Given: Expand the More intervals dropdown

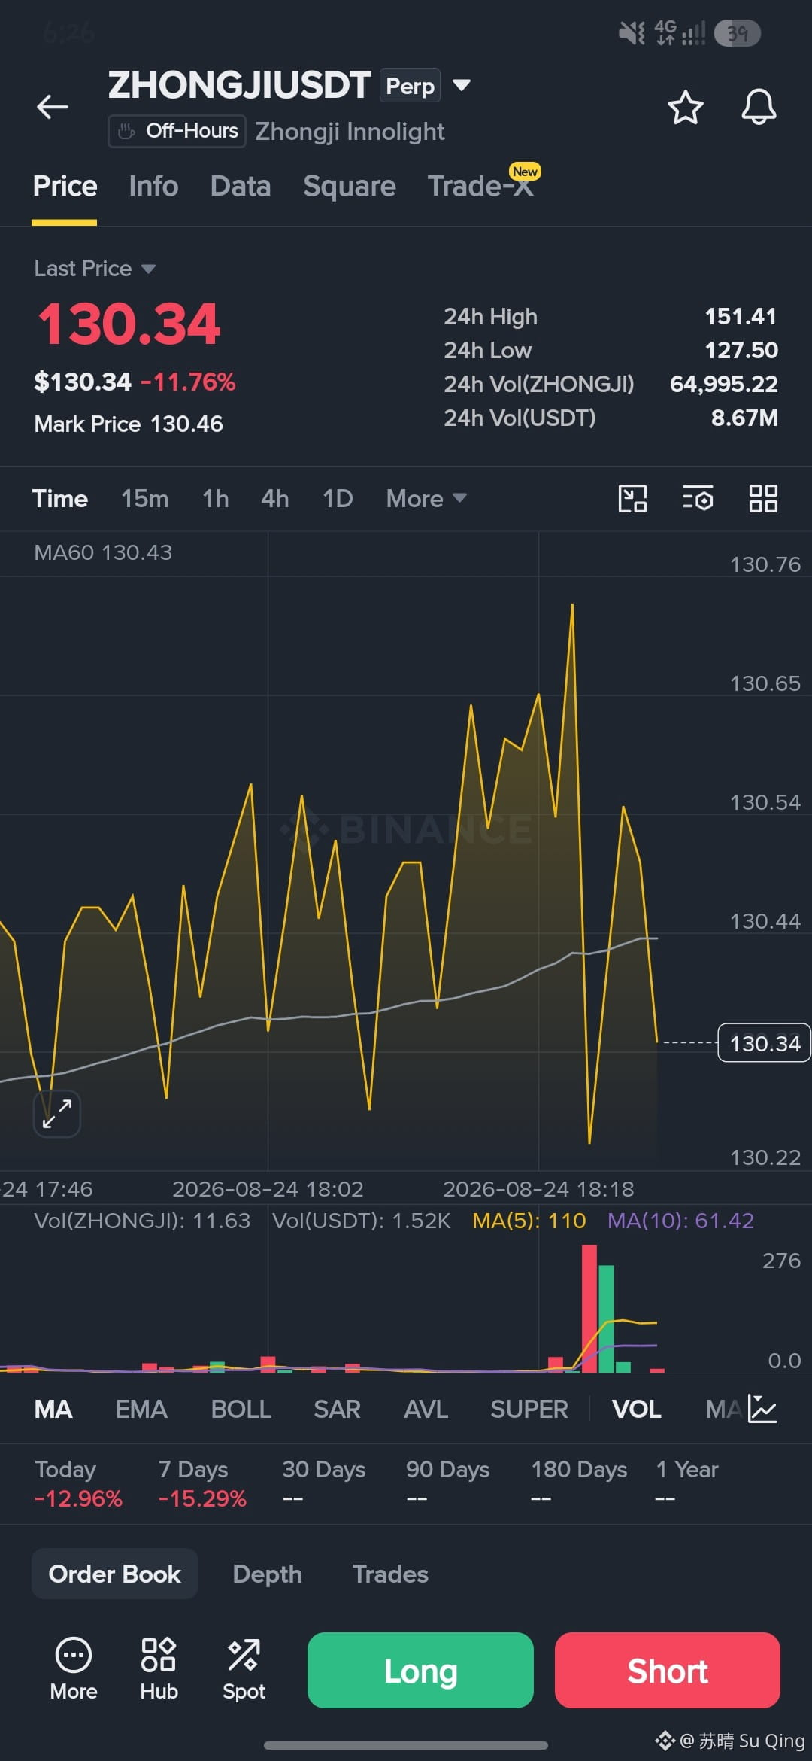Looking at the screenshot, I should click(x=426, y=498).
